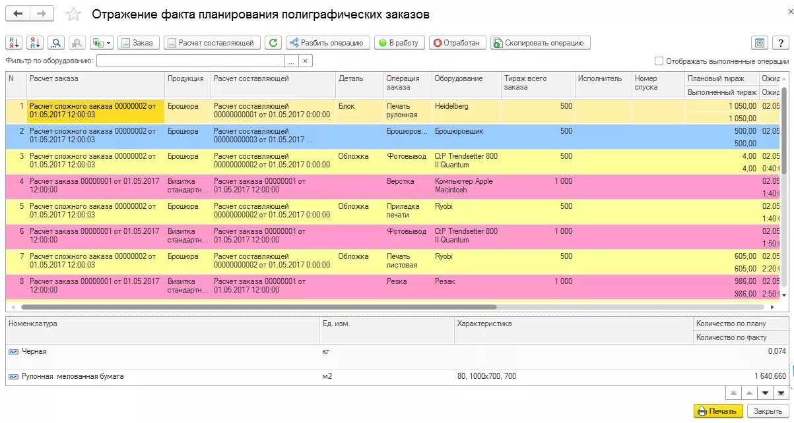Click the Деталь column header

click(360, 85)
